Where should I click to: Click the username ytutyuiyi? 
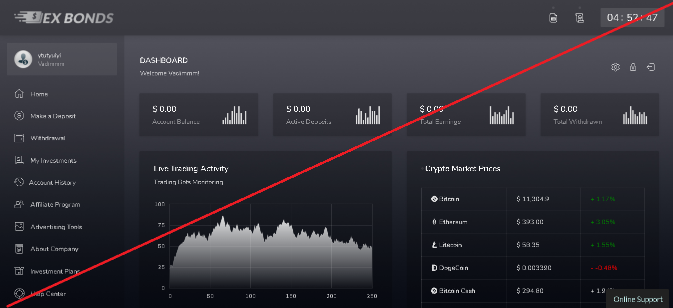tap(49, 55)
